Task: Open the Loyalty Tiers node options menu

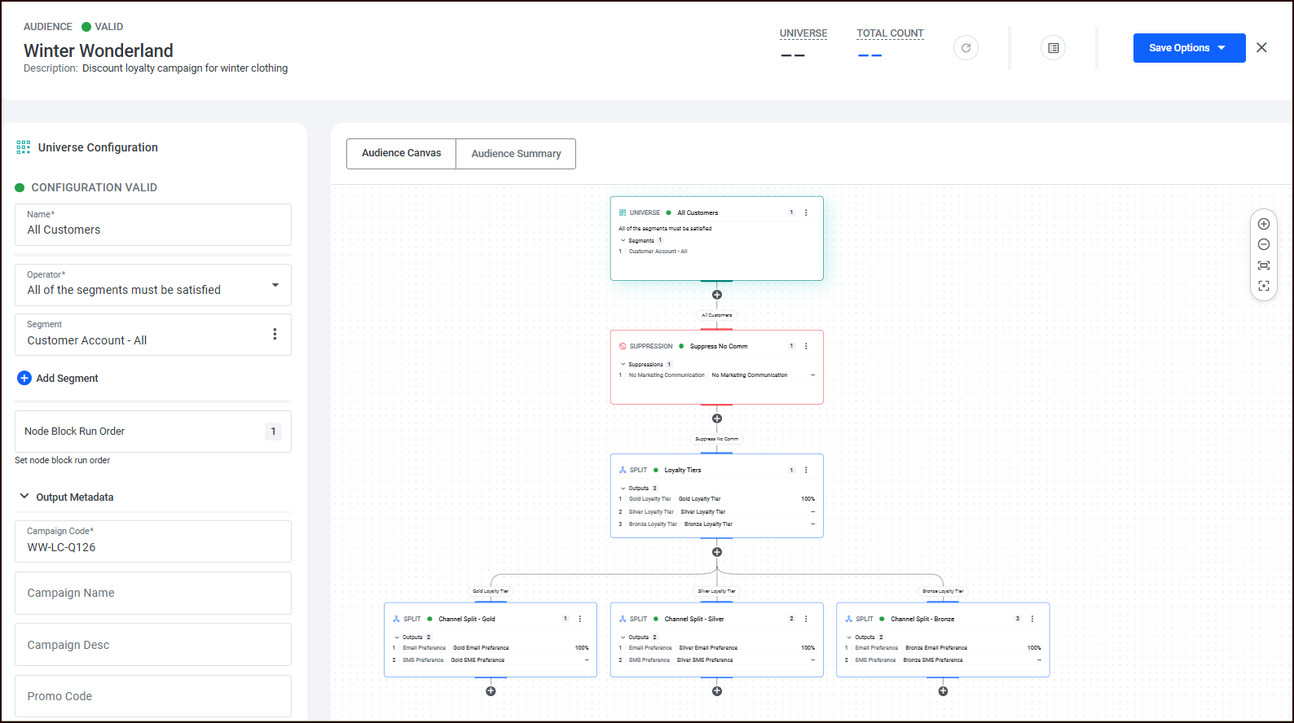Action: [806, 470]
